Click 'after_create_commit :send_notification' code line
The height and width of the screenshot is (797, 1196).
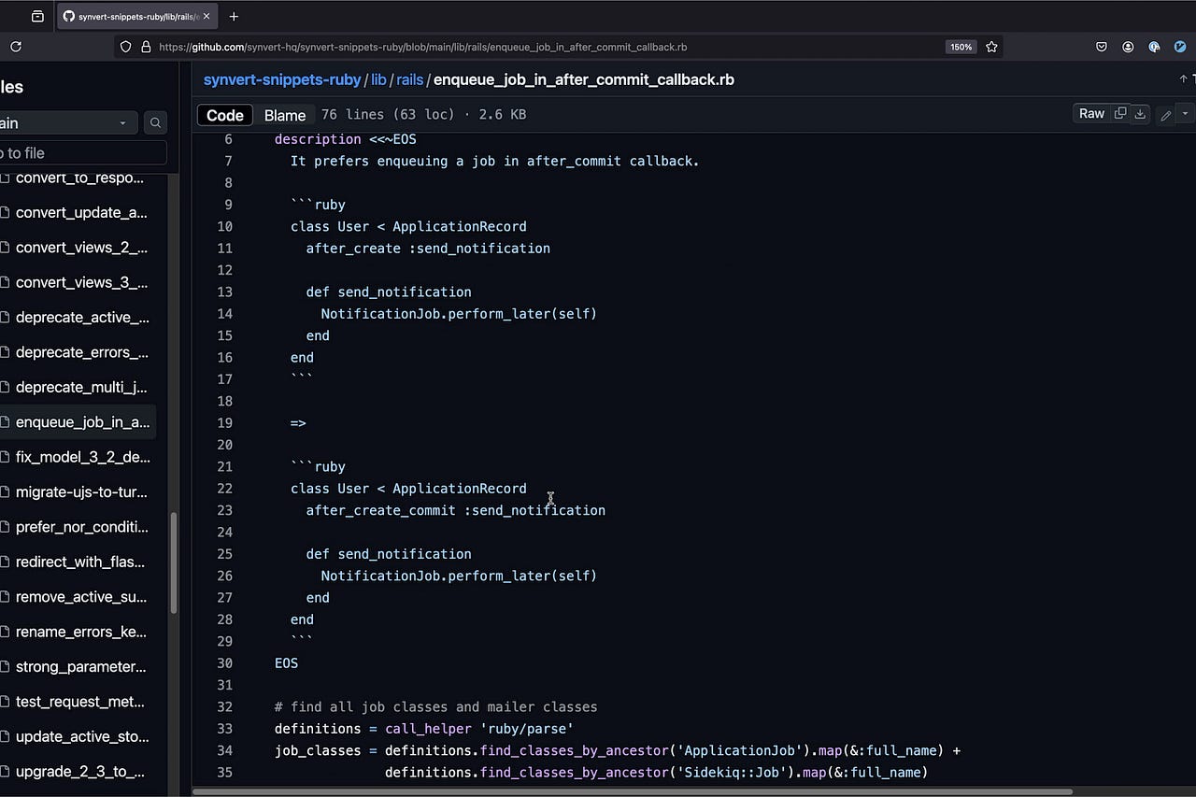455,510
